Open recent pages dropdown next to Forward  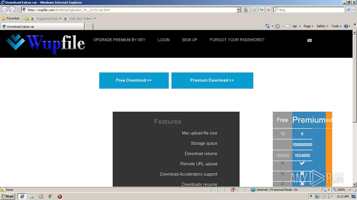(18, 10)
